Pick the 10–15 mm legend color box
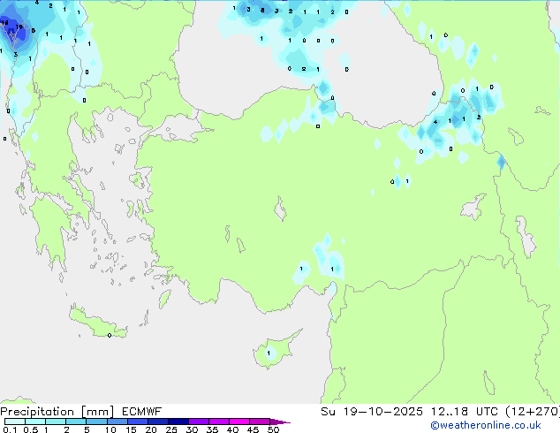560x433 pixels. 117,422
